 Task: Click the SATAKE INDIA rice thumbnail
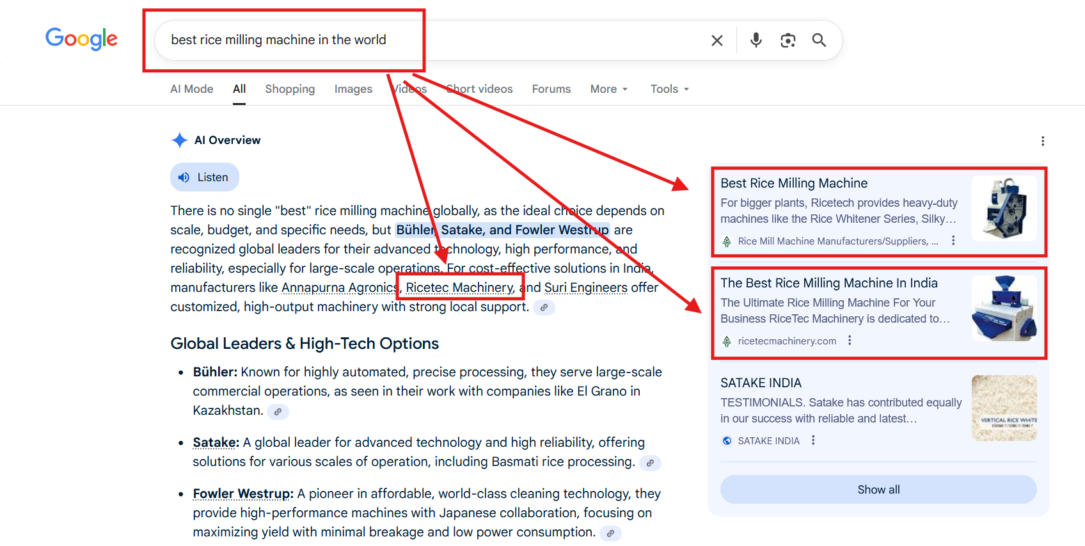point(1003,408)
